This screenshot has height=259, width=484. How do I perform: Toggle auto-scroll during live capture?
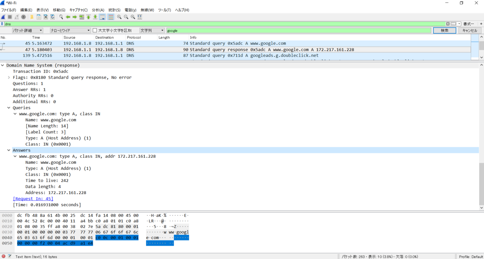pyautogui.click(x=102, y=17)
